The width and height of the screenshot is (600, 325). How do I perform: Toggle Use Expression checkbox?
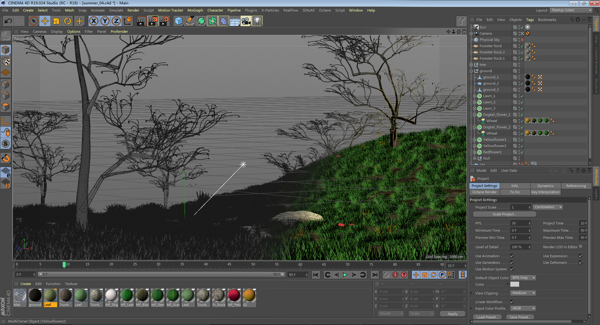pos(580,256)
